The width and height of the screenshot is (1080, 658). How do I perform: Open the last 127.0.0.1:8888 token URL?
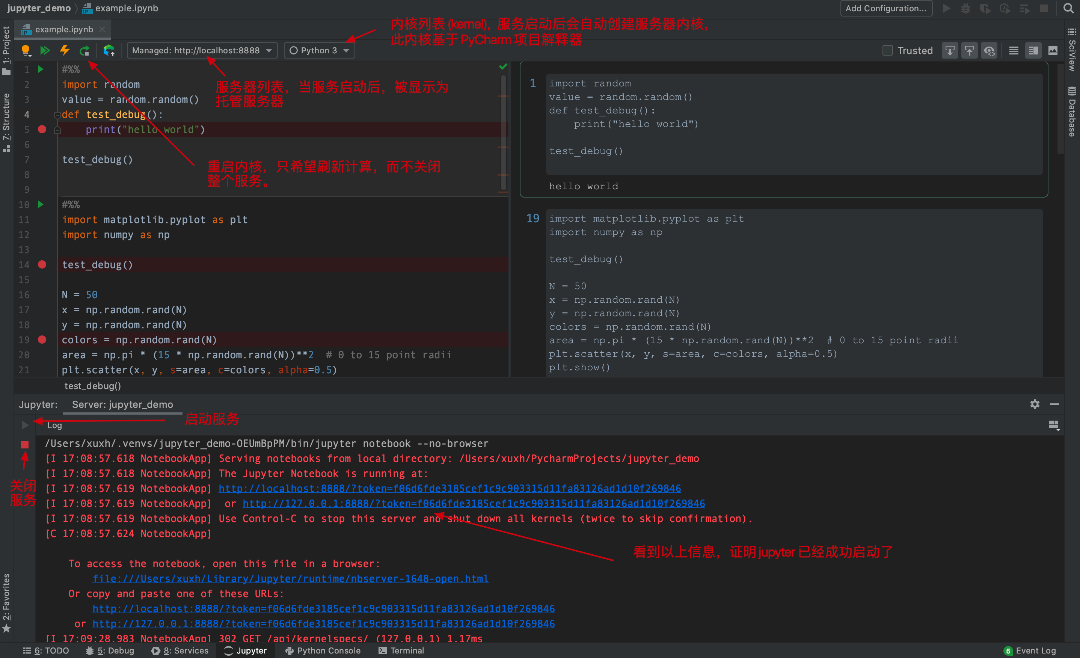pos(323,623)
